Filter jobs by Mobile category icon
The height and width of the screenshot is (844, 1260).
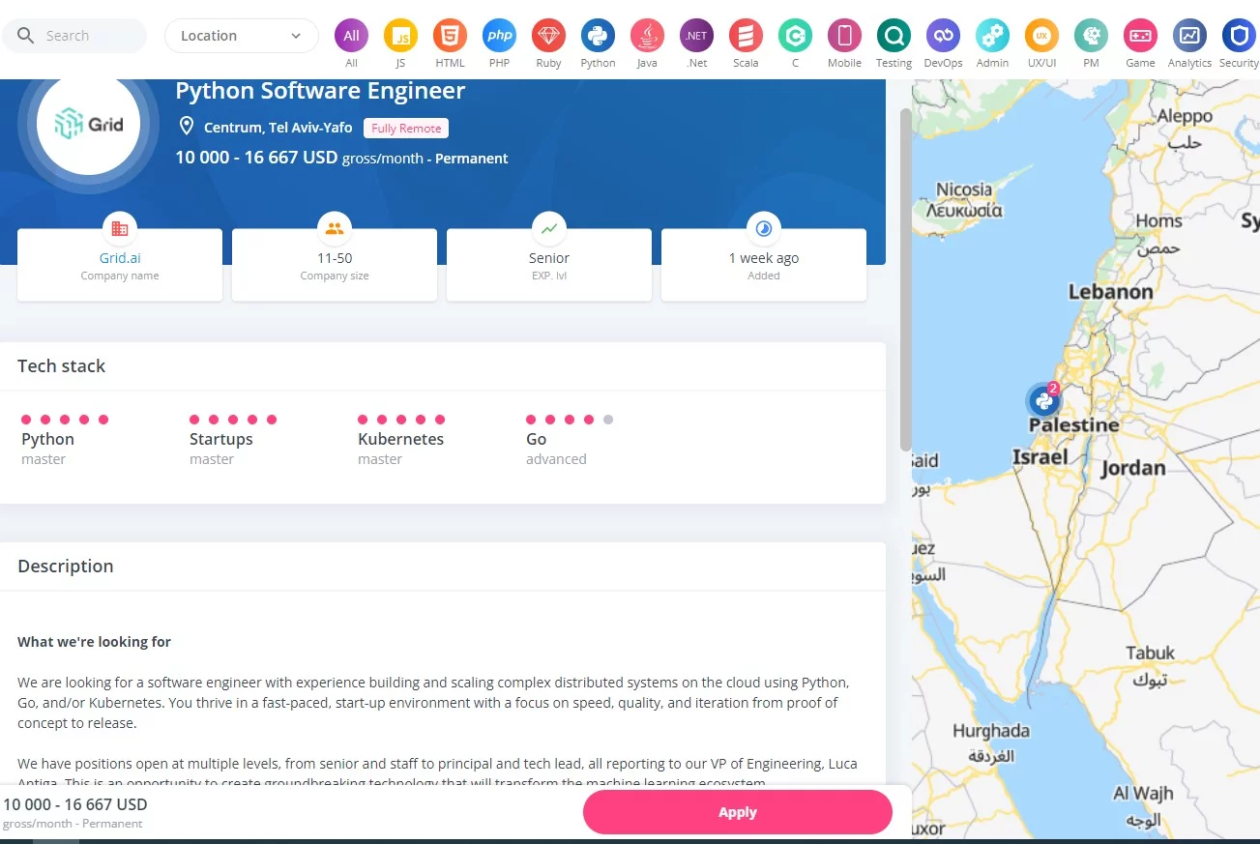(x=844, y=36)
